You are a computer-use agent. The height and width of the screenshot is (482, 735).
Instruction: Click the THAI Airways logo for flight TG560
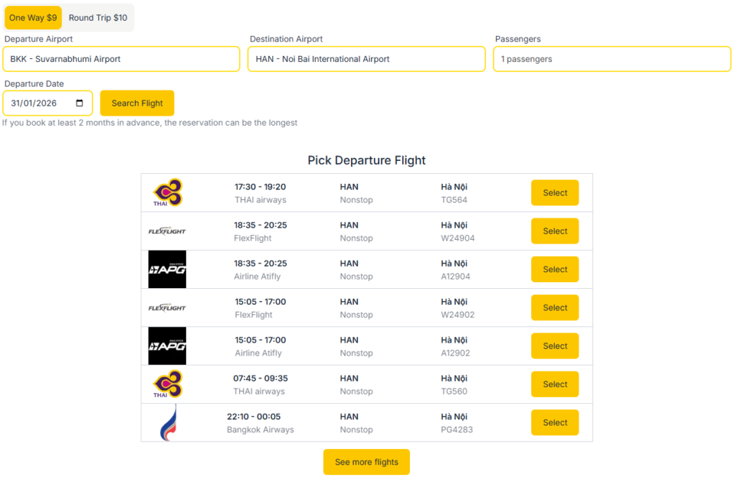click(x=167, y=384)
